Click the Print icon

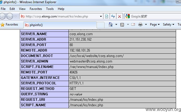[x=140, y=24]
